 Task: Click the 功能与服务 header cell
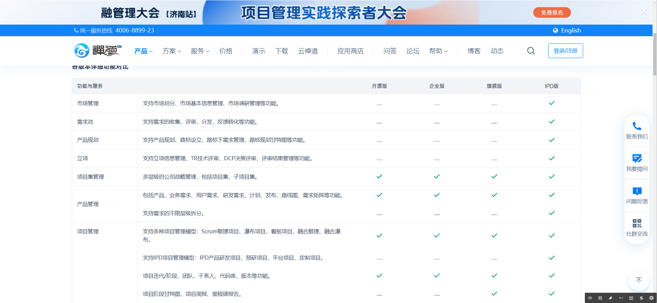90,86
